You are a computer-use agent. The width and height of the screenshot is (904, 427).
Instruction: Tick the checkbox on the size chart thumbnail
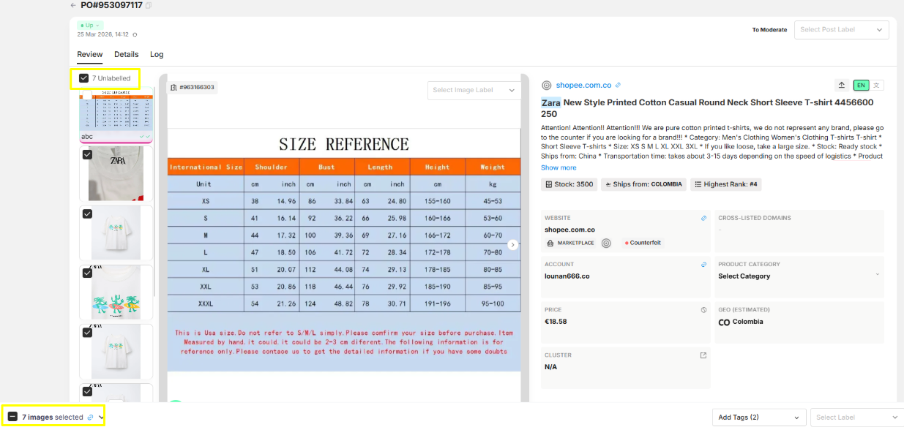click(x=87, y=95)
